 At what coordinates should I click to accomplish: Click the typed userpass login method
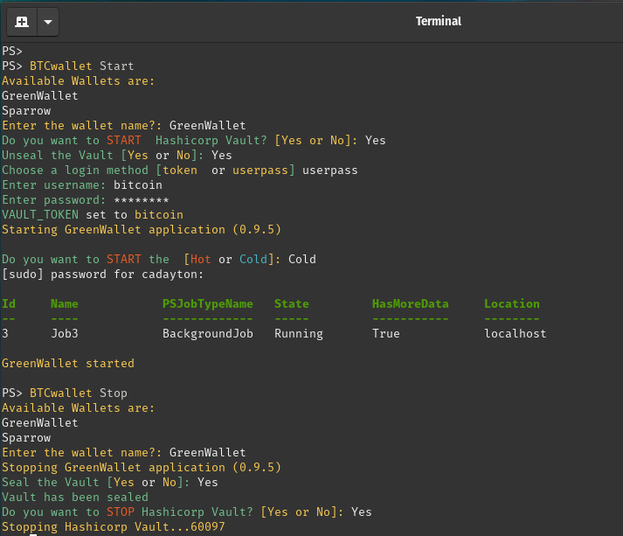(x=329, y=170)
